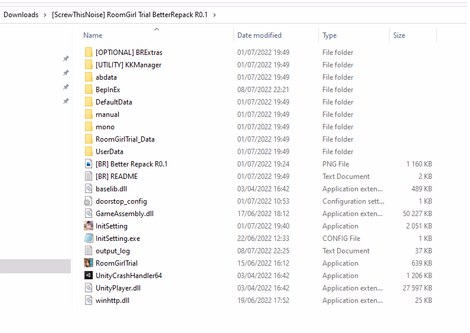
Task: Go to Downloads in the address breadcrumb
Action: point(21,15)
